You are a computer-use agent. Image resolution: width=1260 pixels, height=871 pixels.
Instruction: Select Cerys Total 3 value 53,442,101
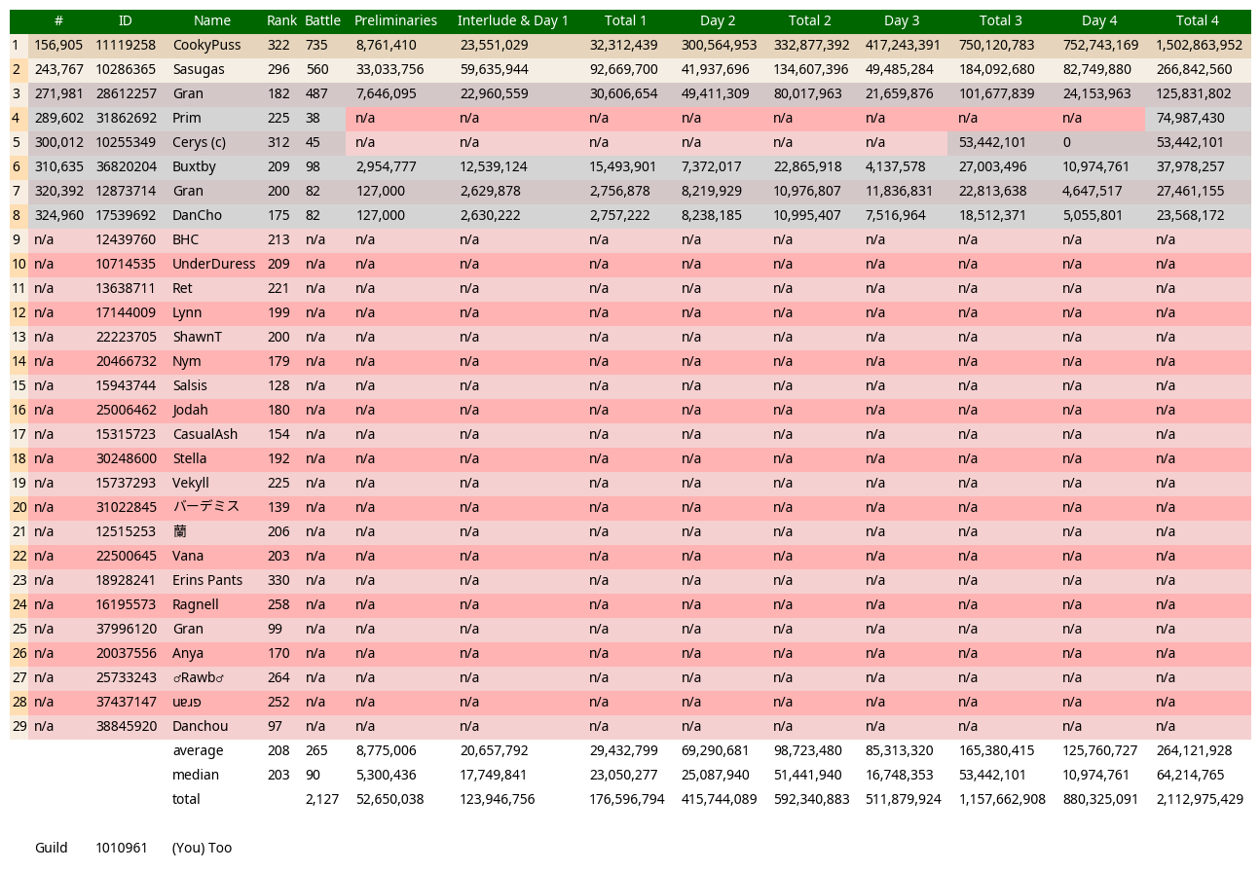coord(991,142)
